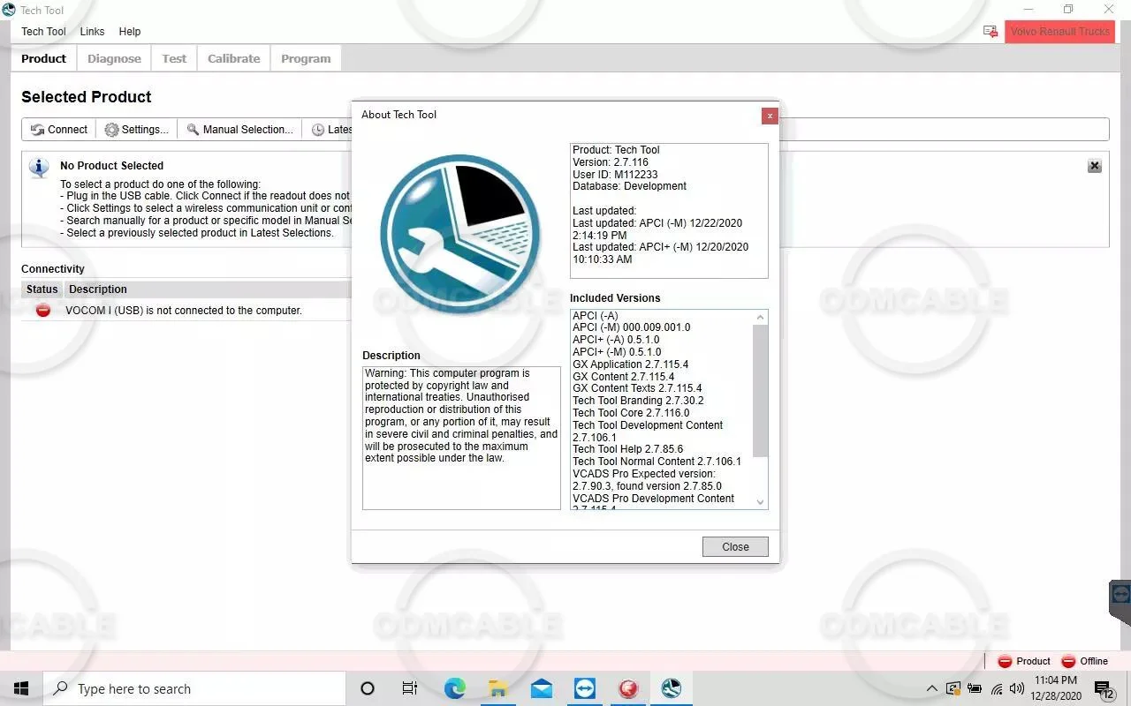Click the Connect toolbar button

[x=59, y=130]
